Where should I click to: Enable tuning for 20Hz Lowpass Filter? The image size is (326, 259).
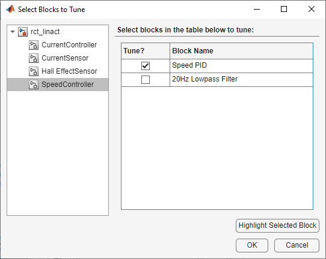(146, 80)
